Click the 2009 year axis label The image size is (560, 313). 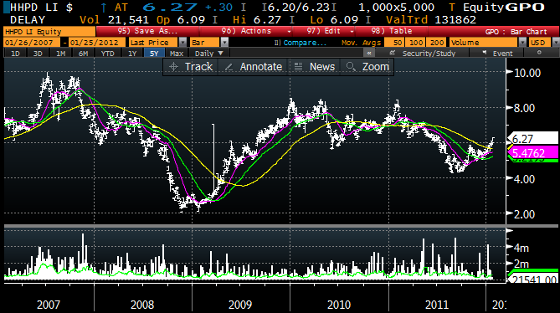pyautogui.click(x=240, y=305)
